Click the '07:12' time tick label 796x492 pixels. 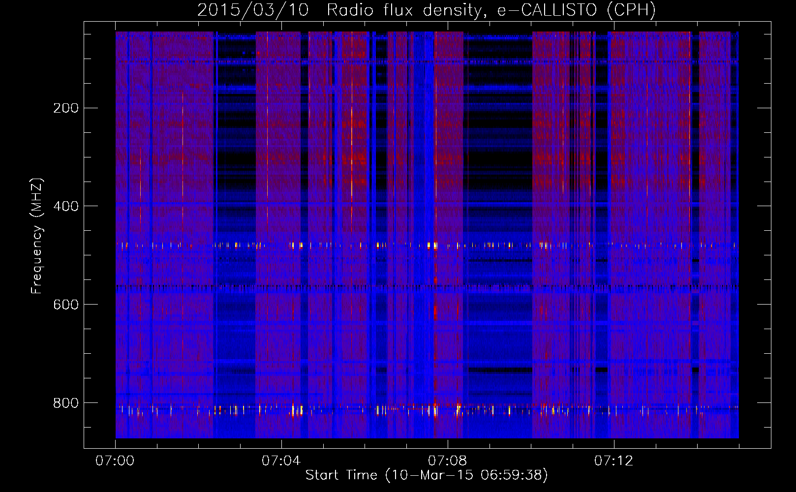(614, 461)
